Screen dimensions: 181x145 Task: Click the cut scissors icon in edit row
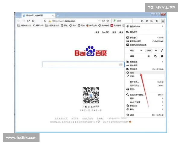(x=148, y=56)
